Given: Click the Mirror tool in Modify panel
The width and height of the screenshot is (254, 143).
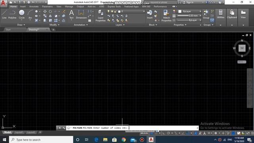Looking at the screenshot, I should point(50,16).
